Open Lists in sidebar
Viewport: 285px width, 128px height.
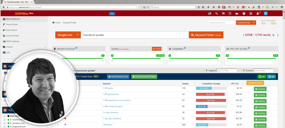24,53
